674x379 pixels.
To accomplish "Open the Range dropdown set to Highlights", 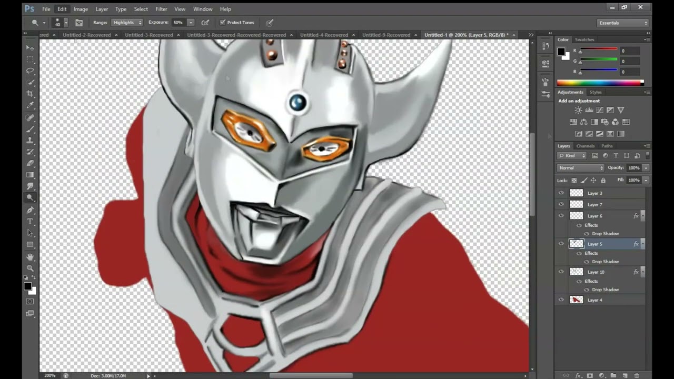I will click(127, 23).
